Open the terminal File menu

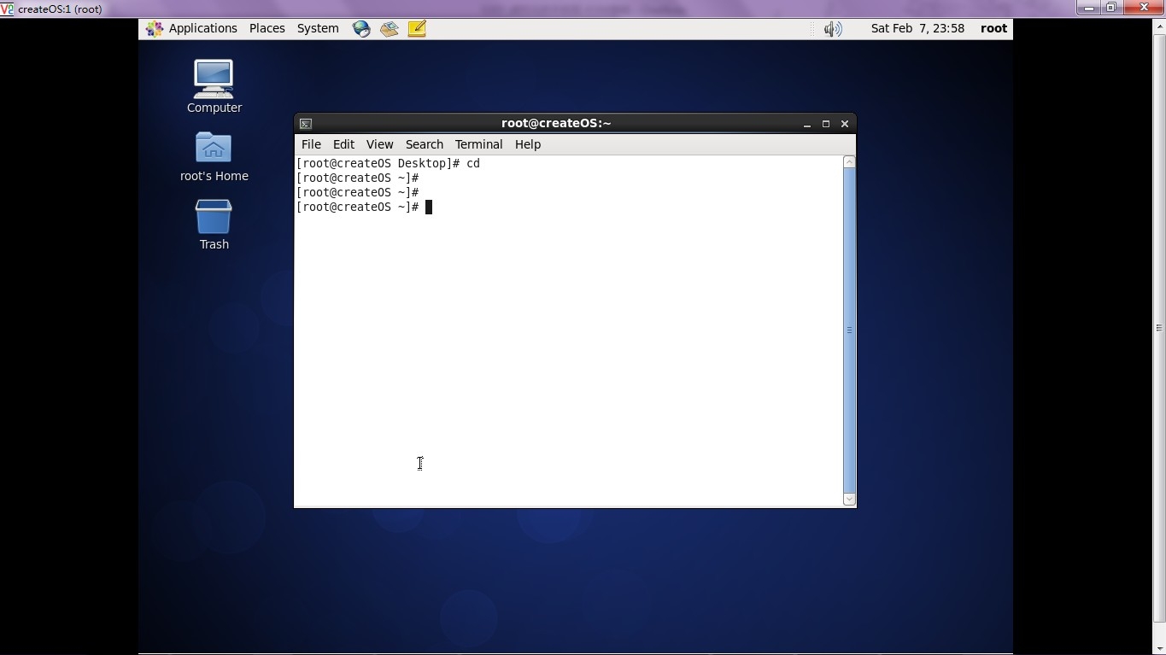coord(311,144)
